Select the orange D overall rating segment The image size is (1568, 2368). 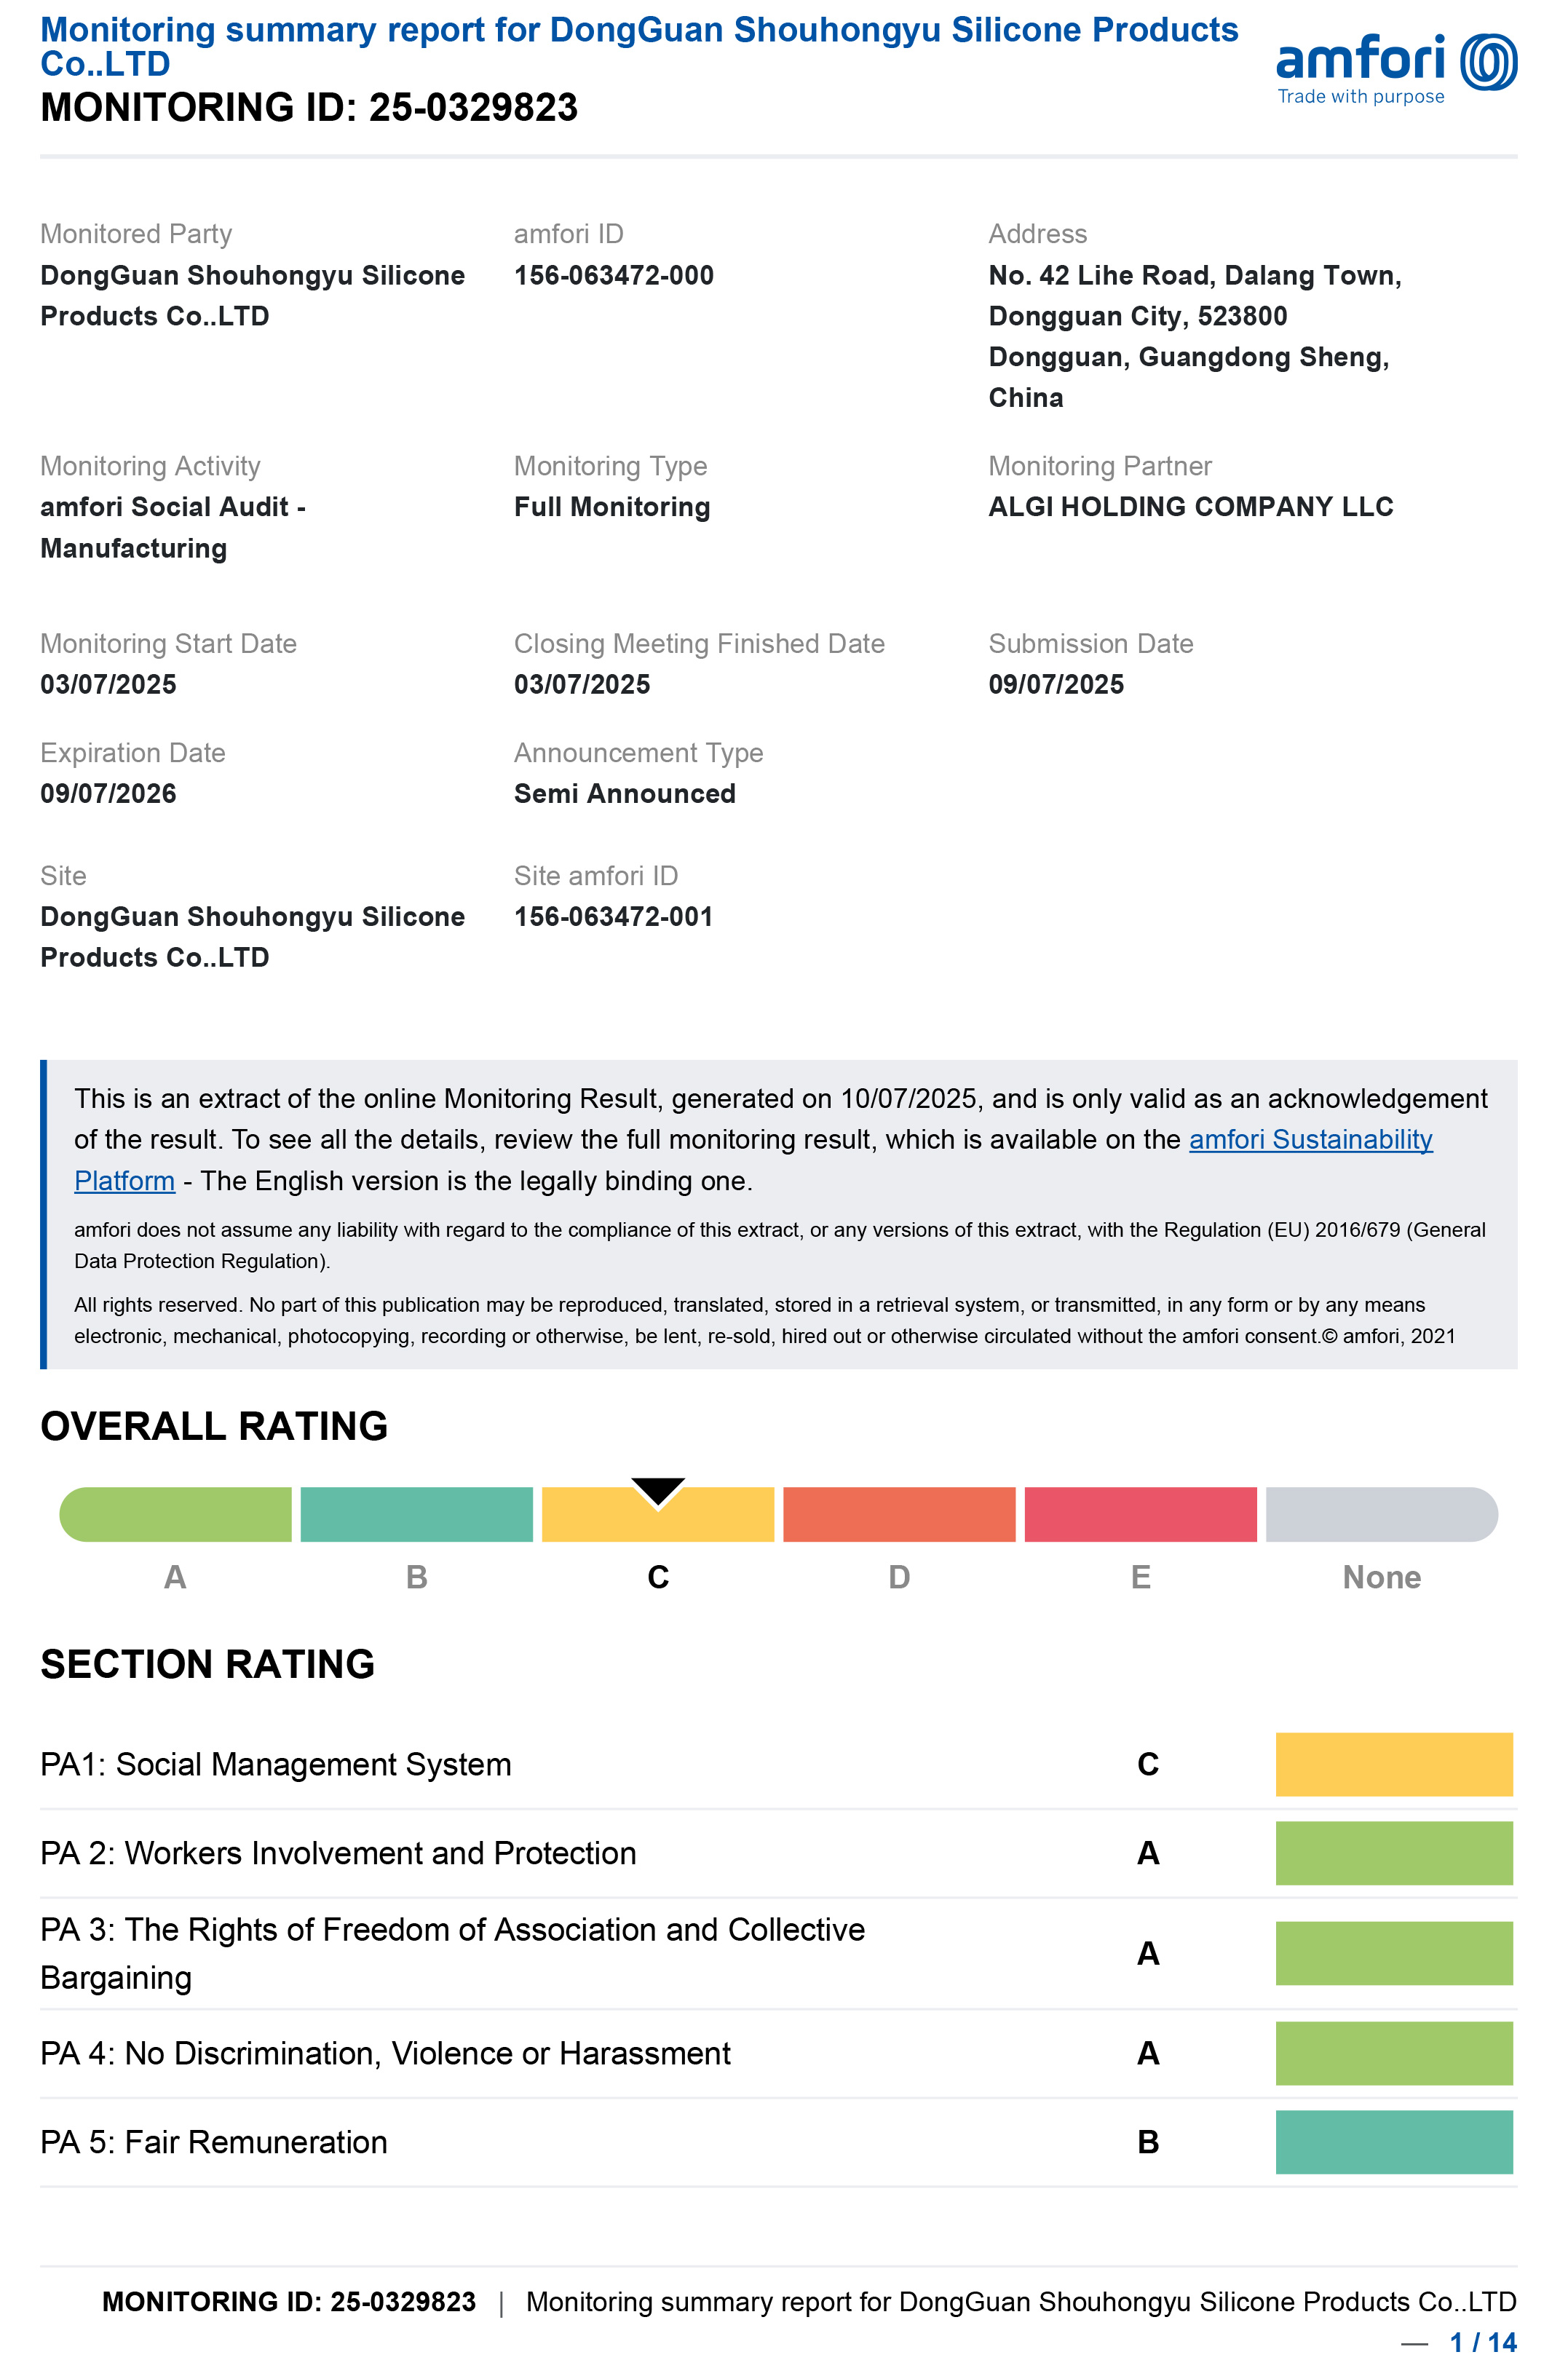point(898,1514)
